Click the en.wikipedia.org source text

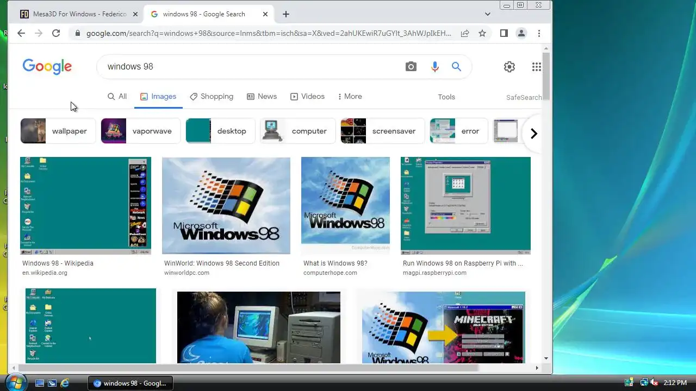click(45, 273)
